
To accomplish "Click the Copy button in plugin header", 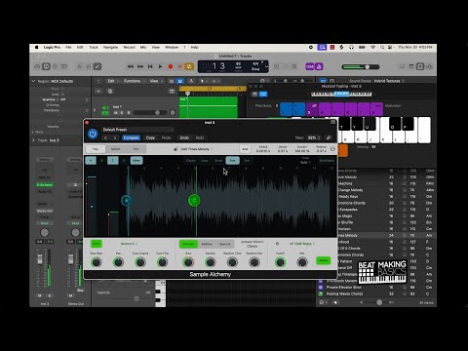I will click(150, 137).
